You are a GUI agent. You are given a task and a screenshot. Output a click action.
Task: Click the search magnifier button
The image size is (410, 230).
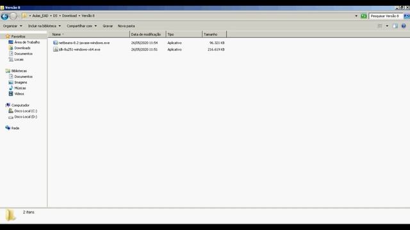click(407, 16)
